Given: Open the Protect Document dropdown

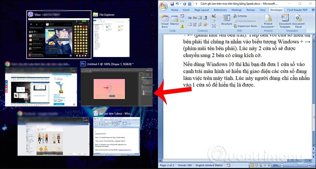Looking at the screenshot, I should (x=268, y=21).
